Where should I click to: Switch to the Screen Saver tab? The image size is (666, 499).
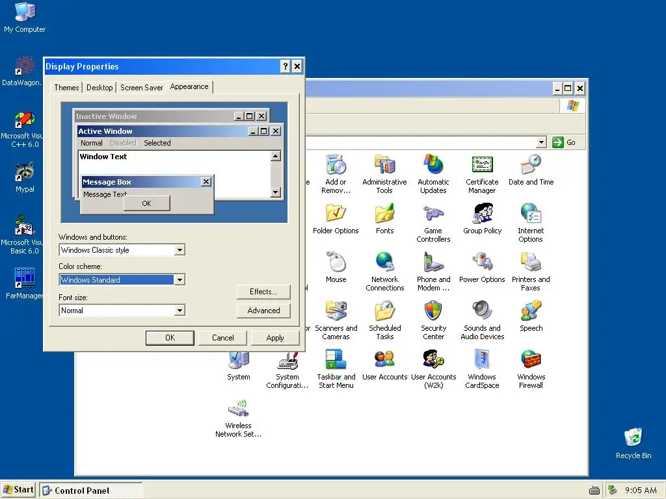[141, 88]
